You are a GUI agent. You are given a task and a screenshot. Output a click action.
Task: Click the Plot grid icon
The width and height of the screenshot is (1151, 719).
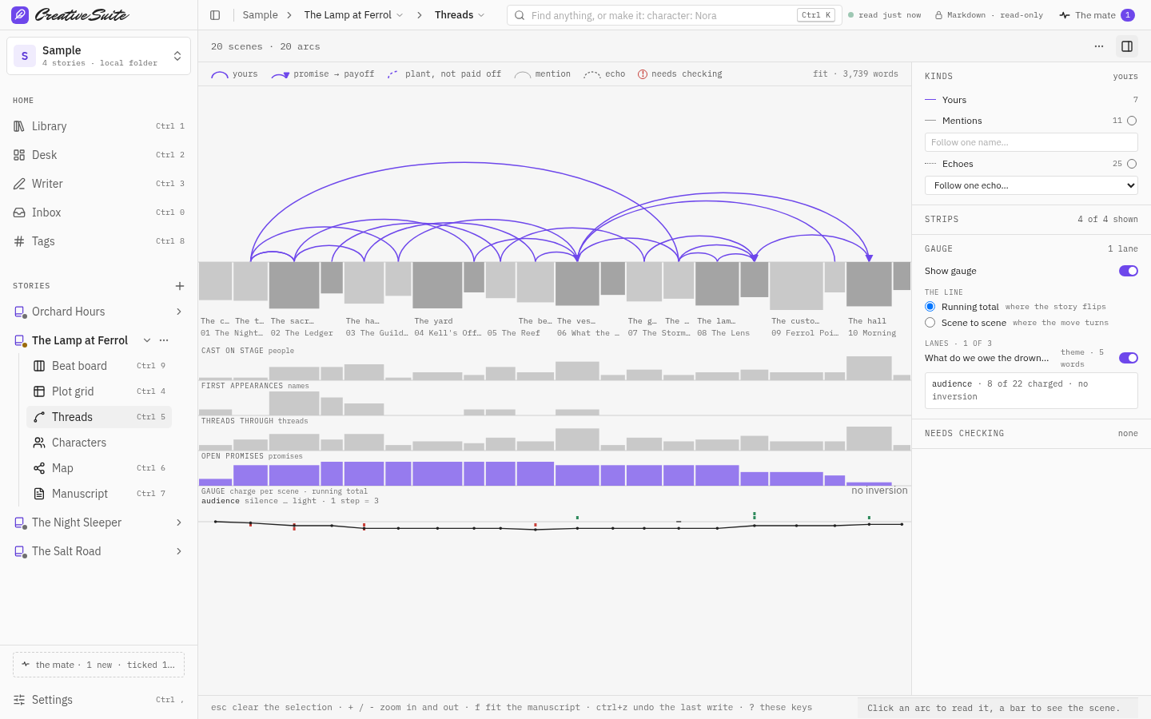39,391
